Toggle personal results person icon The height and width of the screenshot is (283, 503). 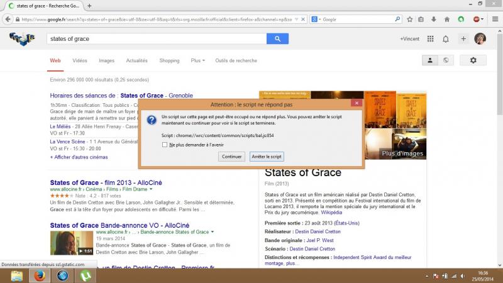430,60
